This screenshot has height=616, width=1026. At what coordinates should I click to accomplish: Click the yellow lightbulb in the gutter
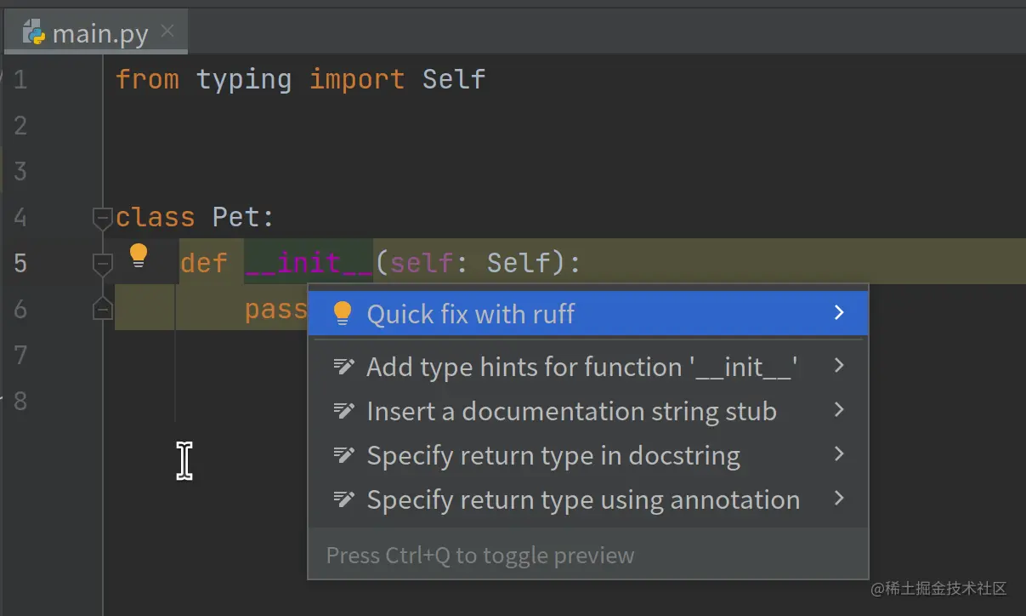click(x=138, y=255)
